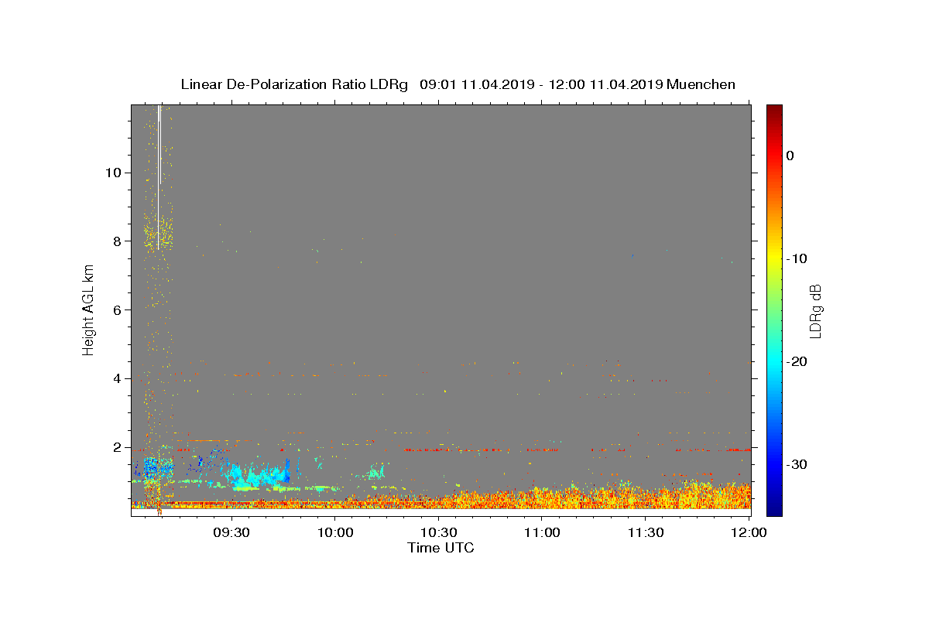Click the 11:30 time tick label
929x619 pixels.
point(645,532)
